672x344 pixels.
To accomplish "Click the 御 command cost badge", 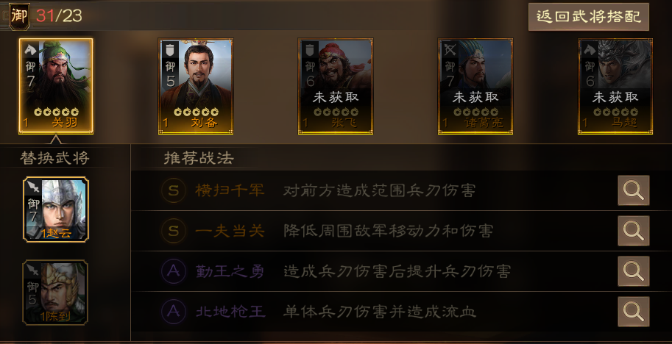I will [19, 16].
